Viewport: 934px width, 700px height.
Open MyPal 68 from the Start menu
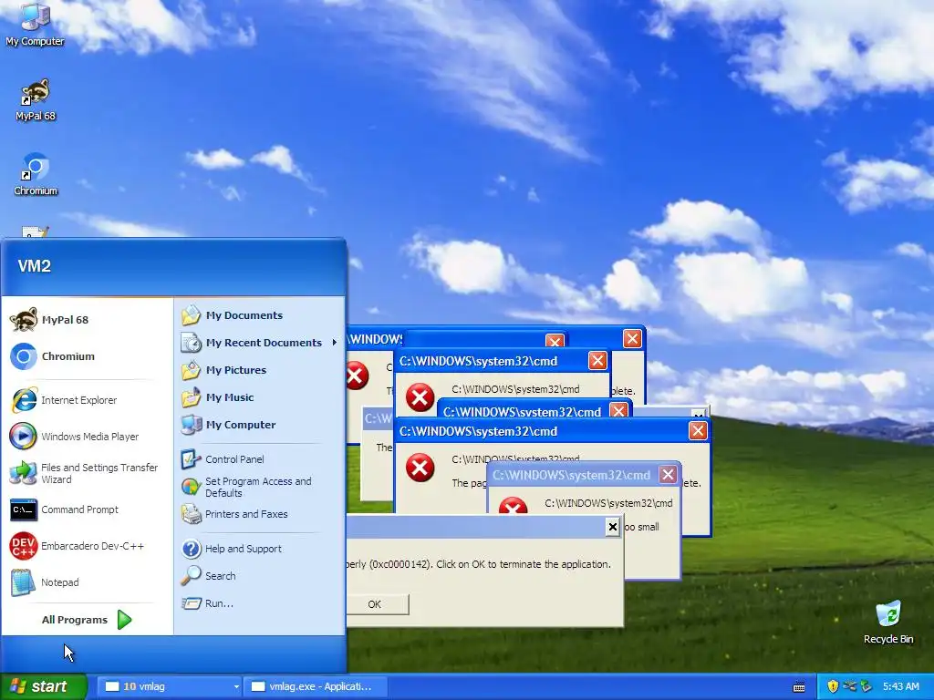(x=87, y=320)
